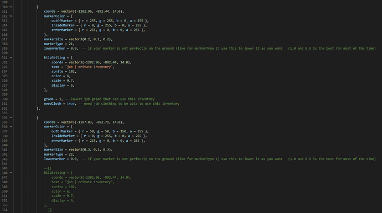Place cursor on needCloth true value
The width and height of the screenshot is (382, 213).
tap(71, 104)
